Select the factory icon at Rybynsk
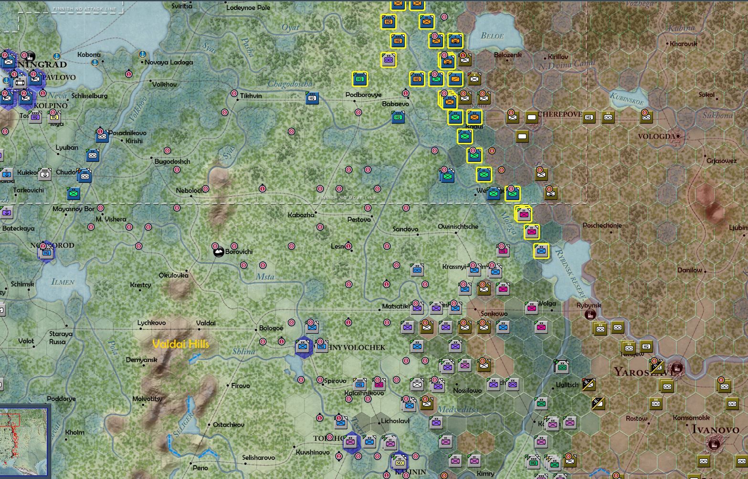748x479 pixels. point(590,314)
